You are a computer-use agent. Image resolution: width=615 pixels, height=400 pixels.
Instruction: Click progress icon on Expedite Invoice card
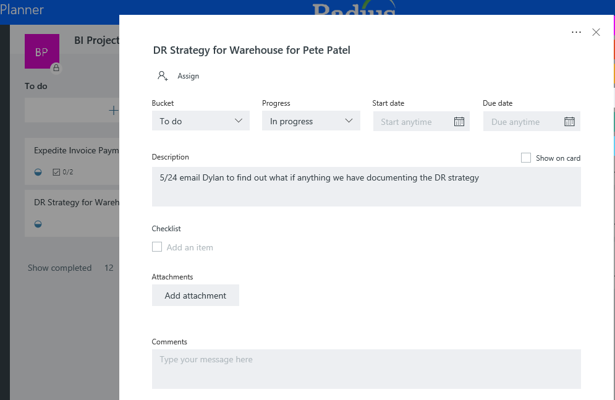coord(38,172)
